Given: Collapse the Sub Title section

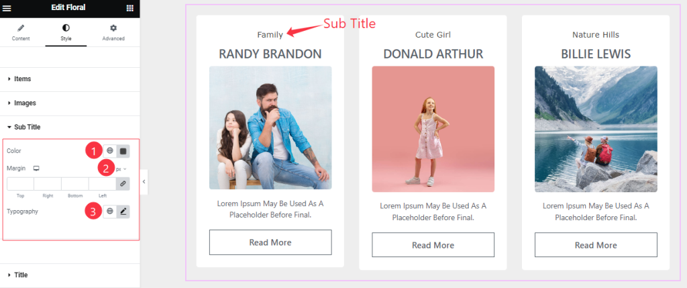Looking at the screenshot, I should [x=70, y=127].
